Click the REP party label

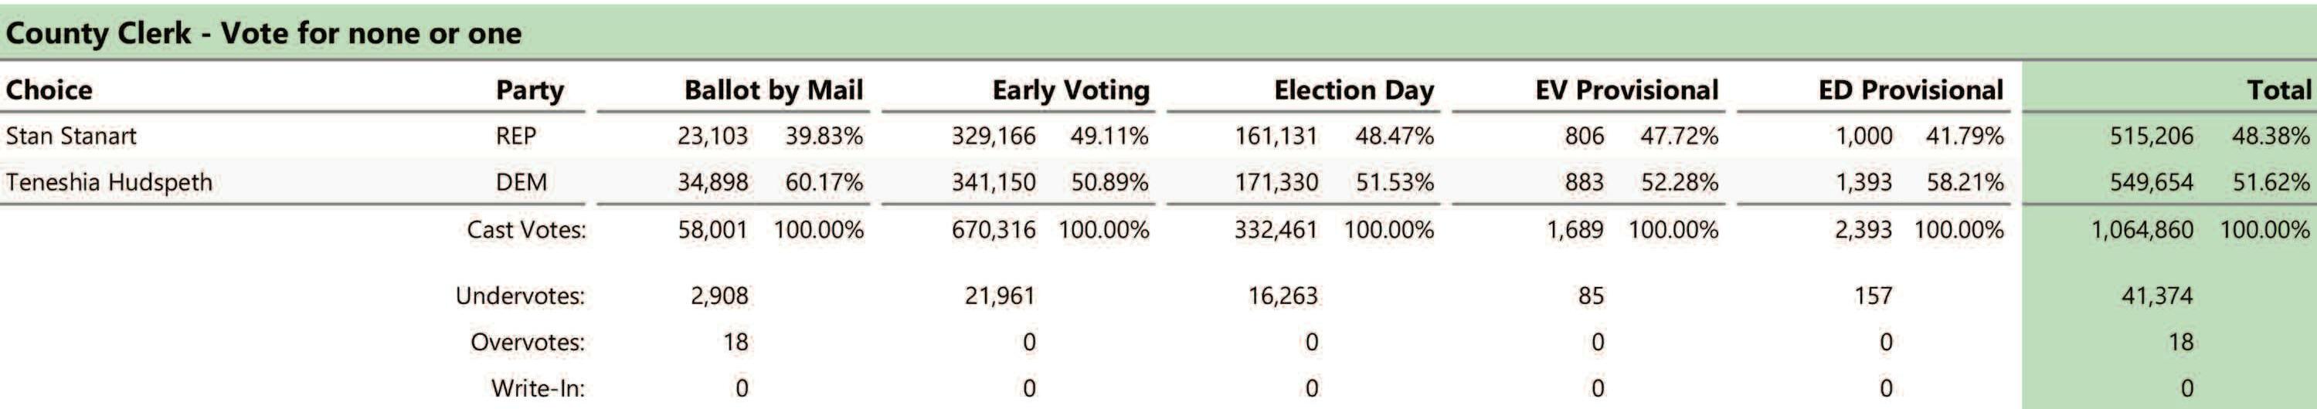pyautogui.click(x=515, y=137)
